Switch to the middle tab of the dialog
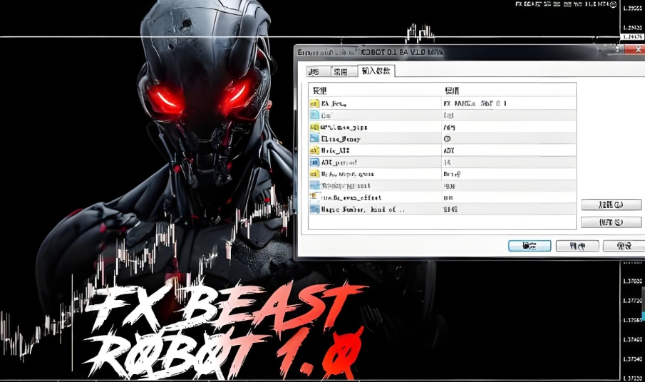Image resolution: width=645 pixels, height=382 pixels. pyautogui.click(x=344, y=71)
